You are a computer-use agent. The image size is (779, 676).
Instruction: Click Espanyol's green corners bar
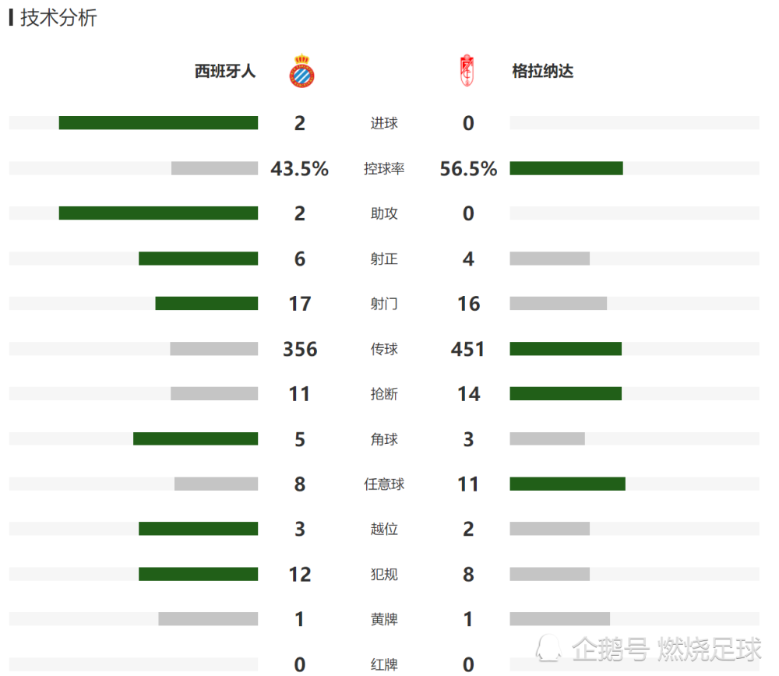tap(196, 438)
